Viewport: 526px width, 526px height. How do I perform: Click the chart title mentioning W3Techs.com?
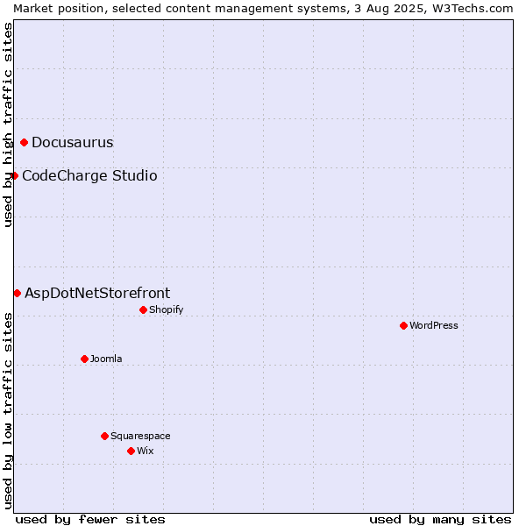tap(263, 9)
